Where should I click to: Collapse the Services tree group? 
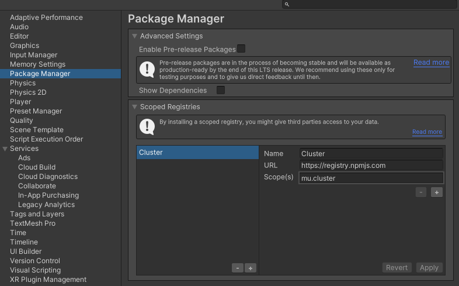coord(5,149)
